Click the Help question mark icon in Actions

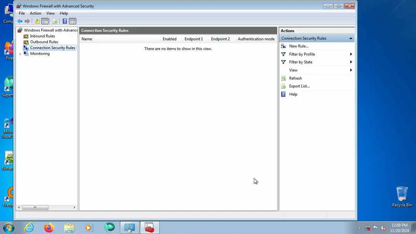(283, 94)
